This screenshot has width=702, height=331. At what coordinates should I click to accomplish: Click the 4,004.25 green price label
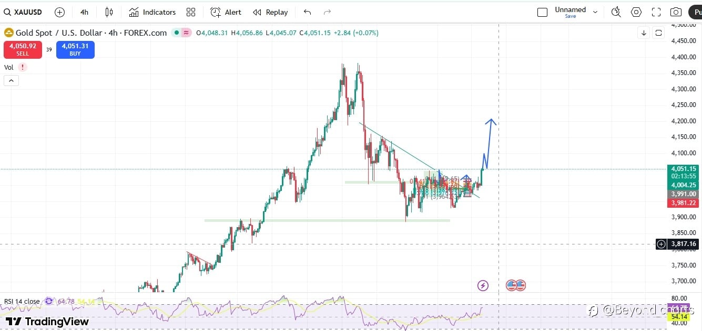pyautogui.click(x=684, y=185)
